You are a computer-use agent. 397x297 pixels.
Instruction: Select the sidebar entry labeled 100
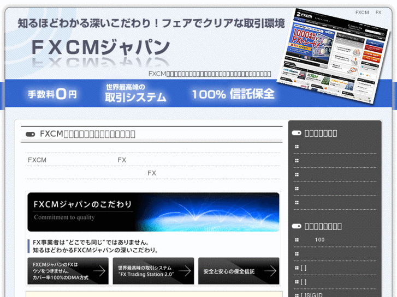click(319, 240)
